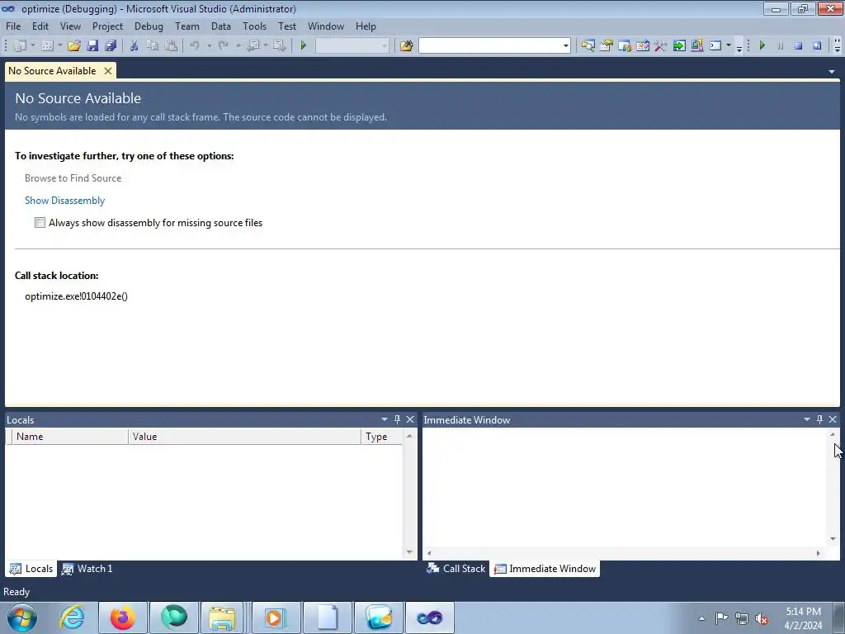The height and width of the screenshot is (634, 845).
Task: Open the Locals panel window position dropdown
Action: point(385,419)
